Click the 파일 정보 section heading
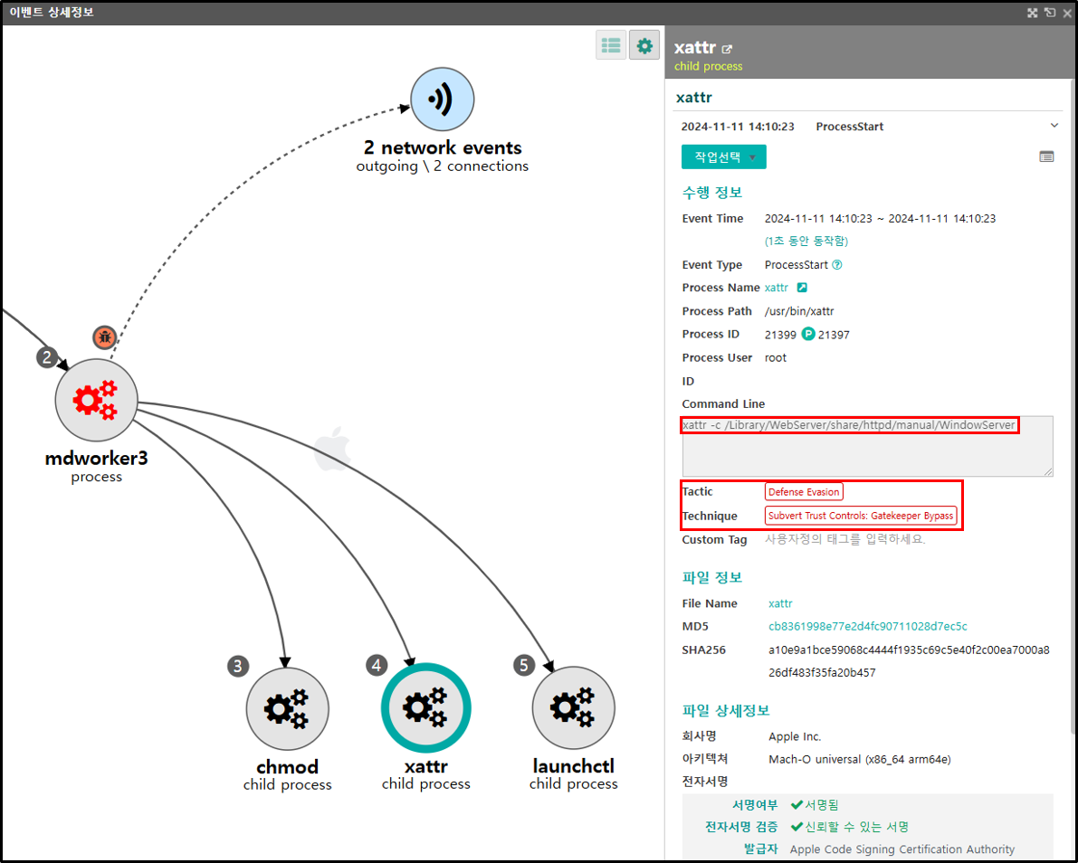1078x863 pixels. (712, 577)
